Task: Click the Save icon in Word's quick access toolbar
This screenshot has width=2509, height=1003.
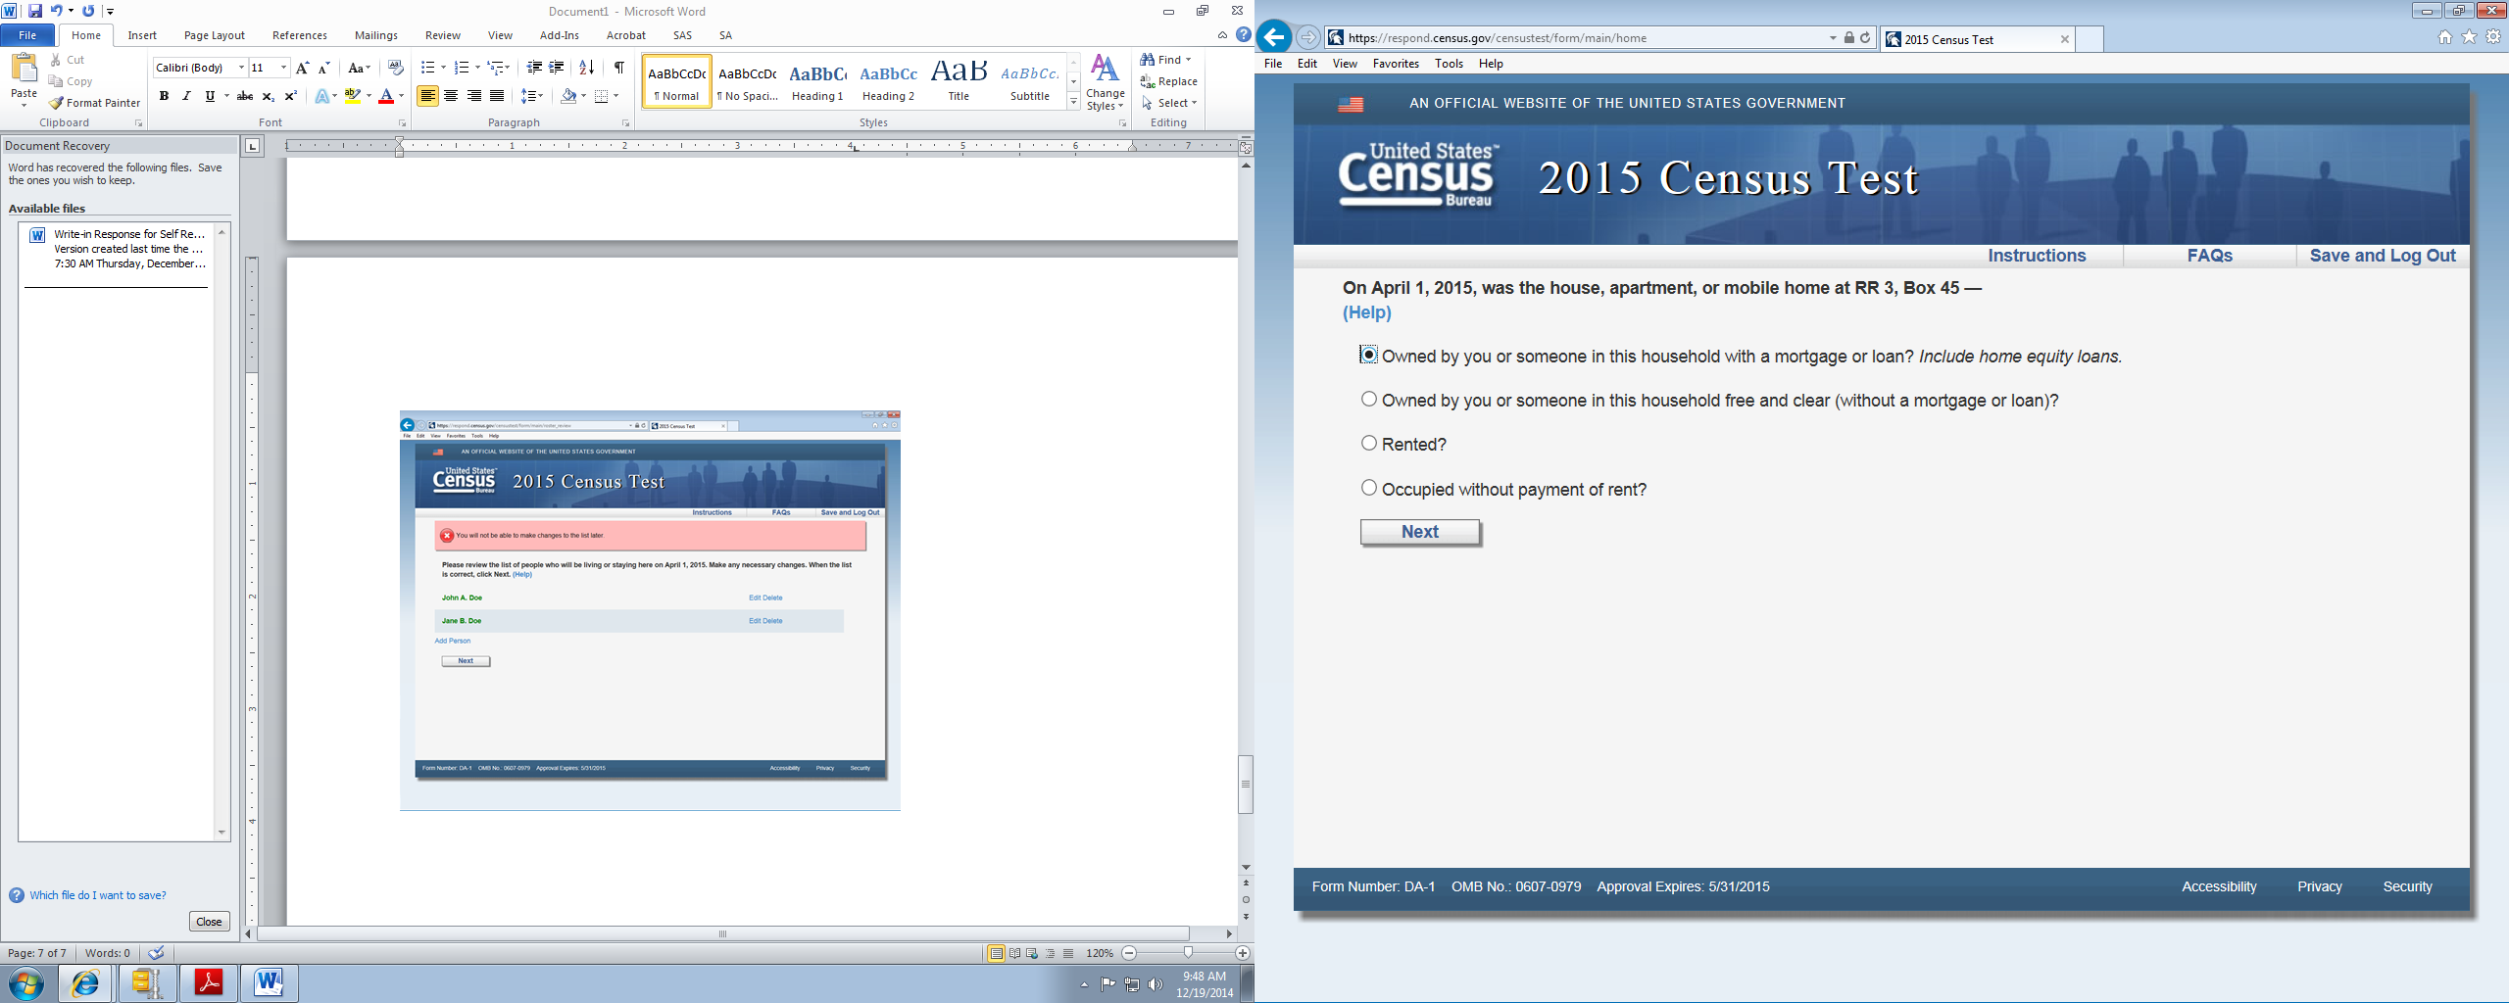Action: tap(35, 11)
